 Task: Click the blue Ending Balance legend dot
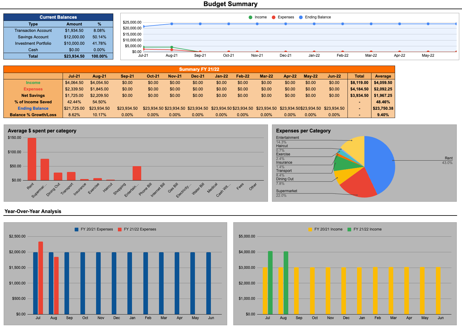[x=301, y=17]
